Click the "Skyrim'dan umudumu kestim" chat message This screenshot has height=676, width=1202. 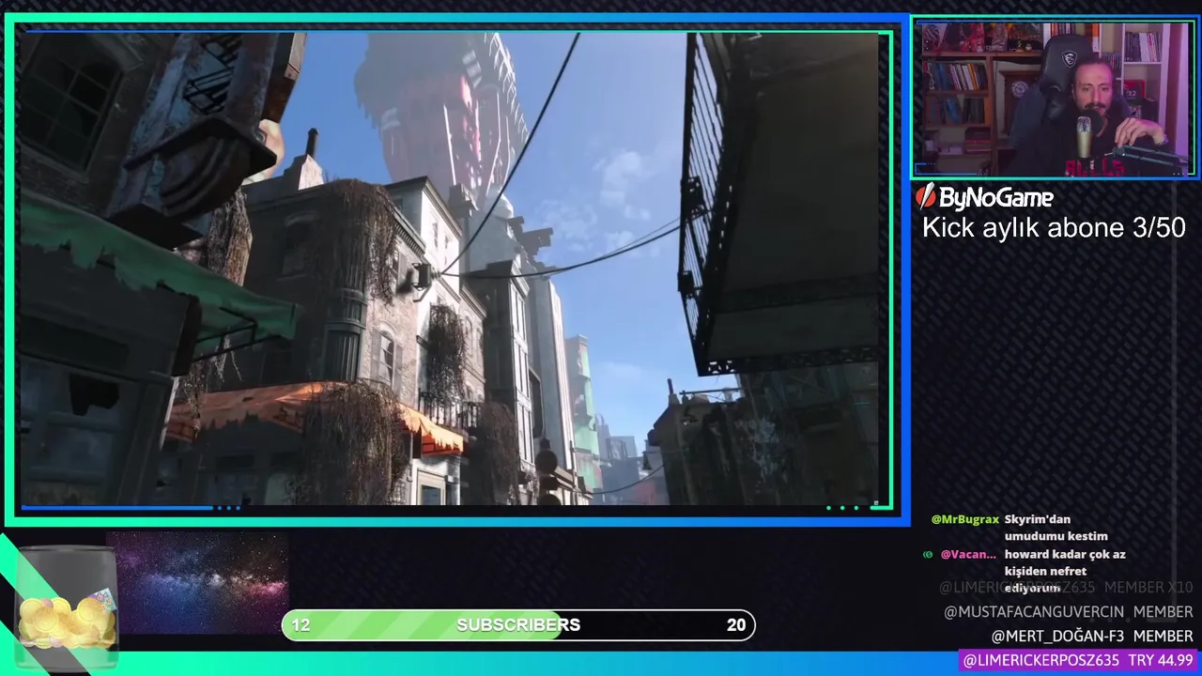[1056, 528]
